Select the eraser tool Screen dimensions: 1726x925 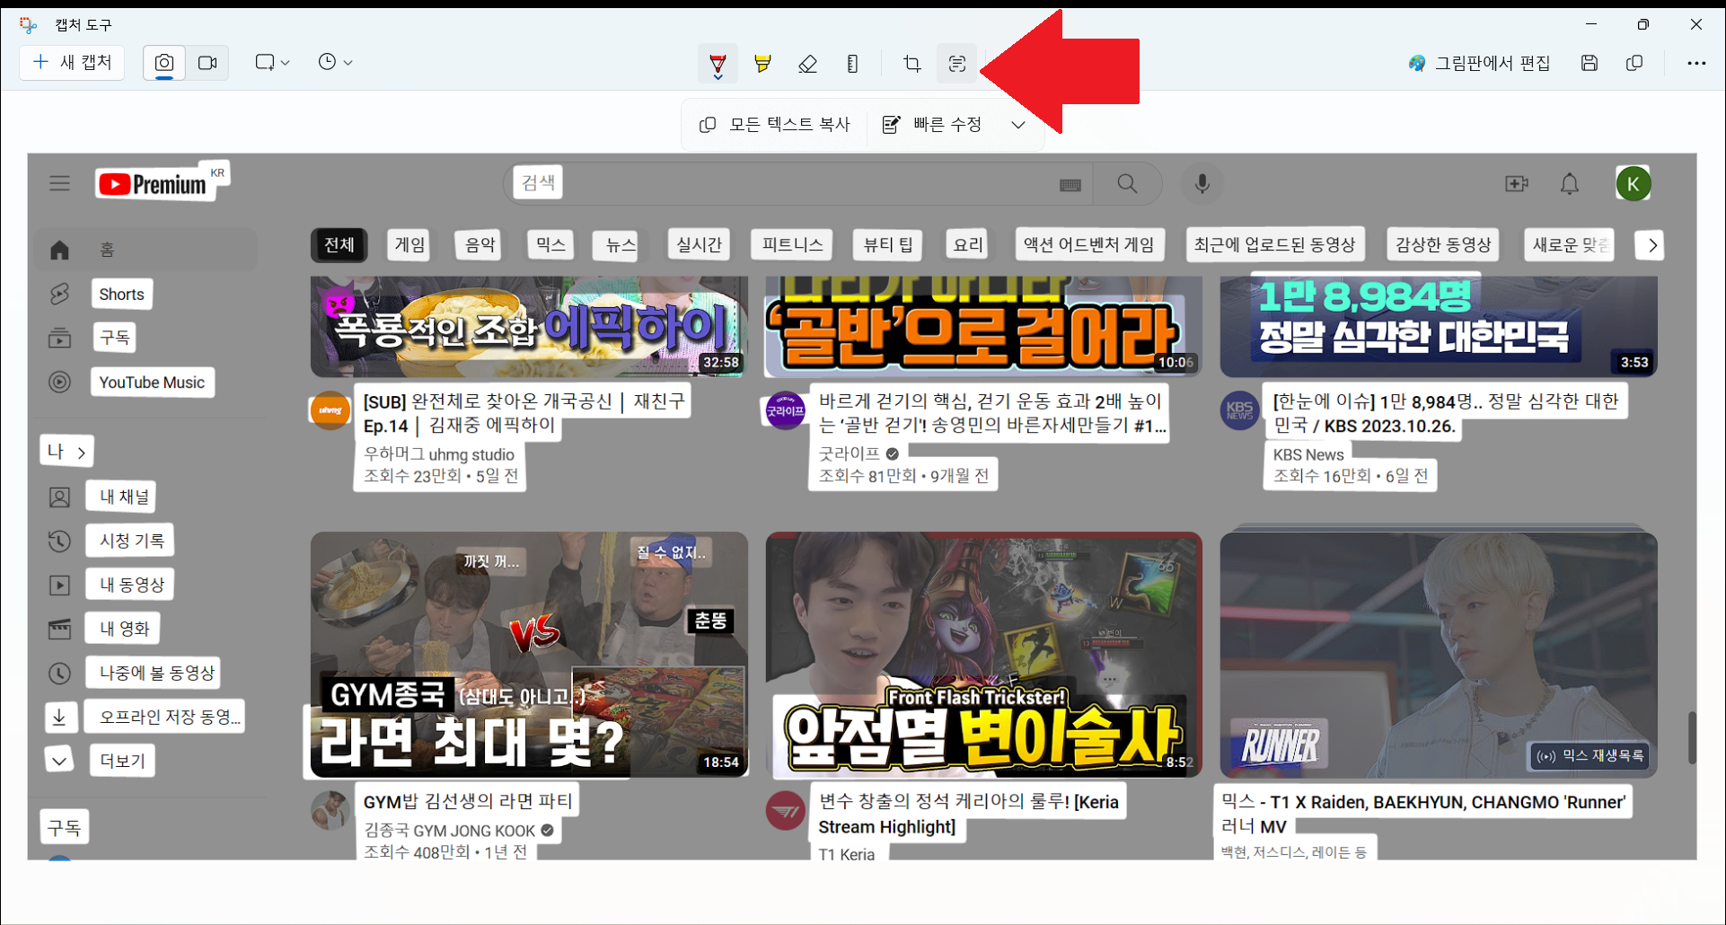807,64
